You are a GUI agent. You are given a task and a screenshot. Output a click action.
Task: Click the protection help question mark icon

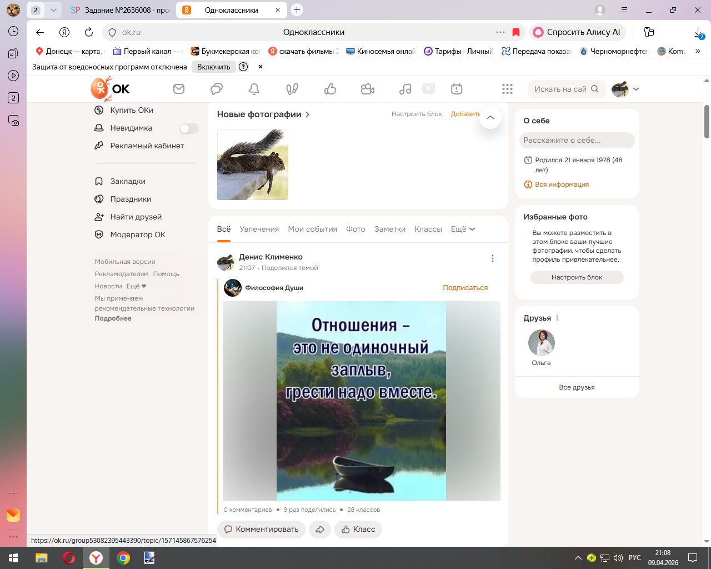[243, 67]
